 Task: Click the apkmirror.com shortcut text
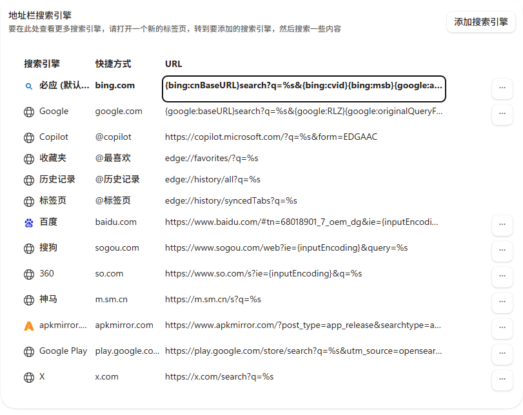(x=124, y=325)
